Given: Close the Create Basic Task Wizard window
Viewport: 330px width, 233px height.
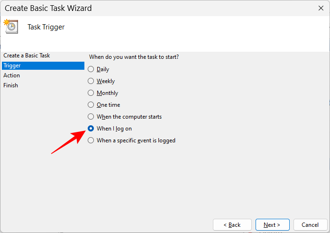Looking at the screenshot, I should tap(321, 8).
